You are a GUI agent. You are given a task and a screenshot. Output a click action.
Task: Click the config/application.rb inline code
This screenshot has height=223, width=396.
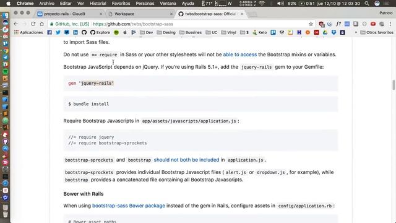point(305,206)
